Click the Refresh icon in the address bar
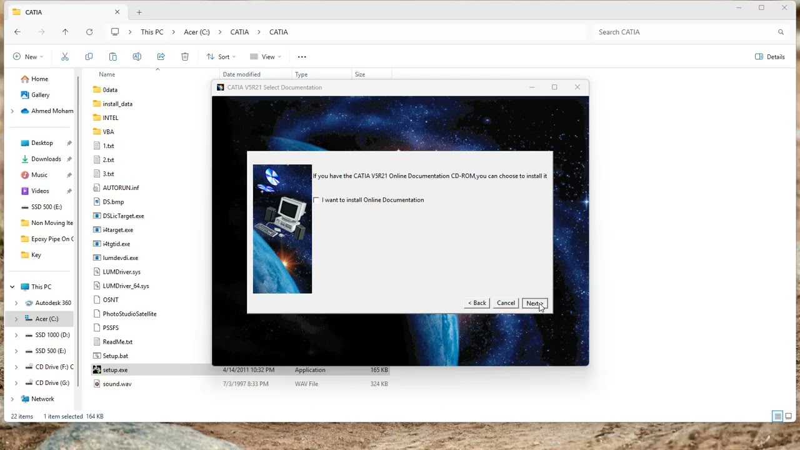The image size is (800, 450). pyautogui.click(x=89, y=32)
